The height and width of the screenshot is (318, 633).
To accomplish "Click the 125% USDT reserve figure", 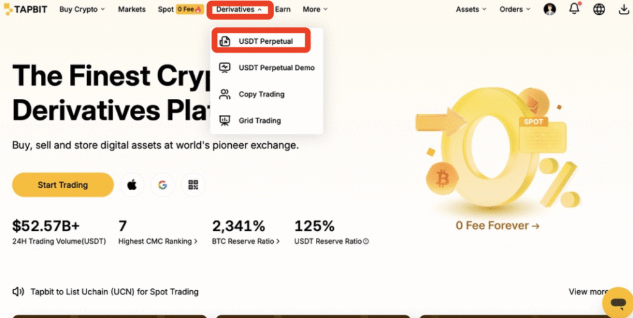I will (x=315, y=227).
